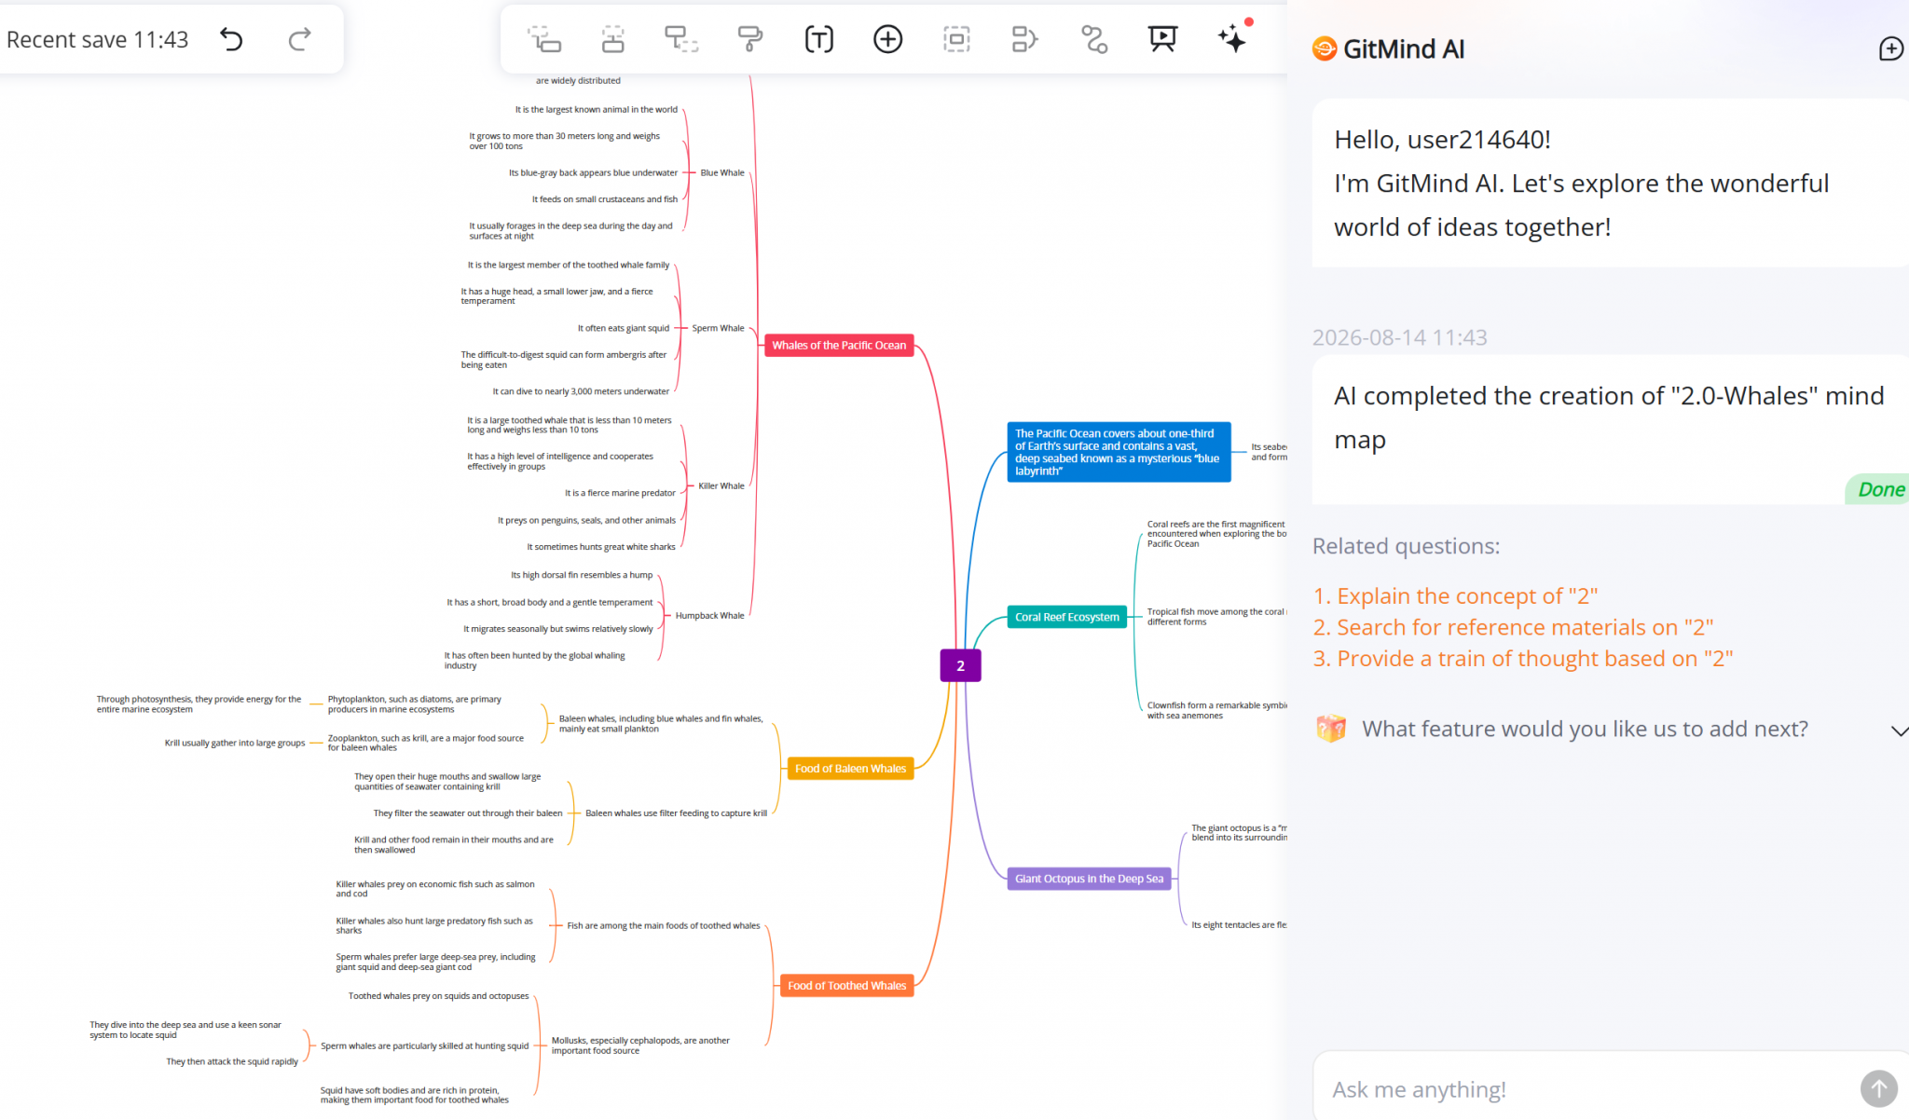
Task: Open the AI sparkle tool
Action: pos(1233,37)
